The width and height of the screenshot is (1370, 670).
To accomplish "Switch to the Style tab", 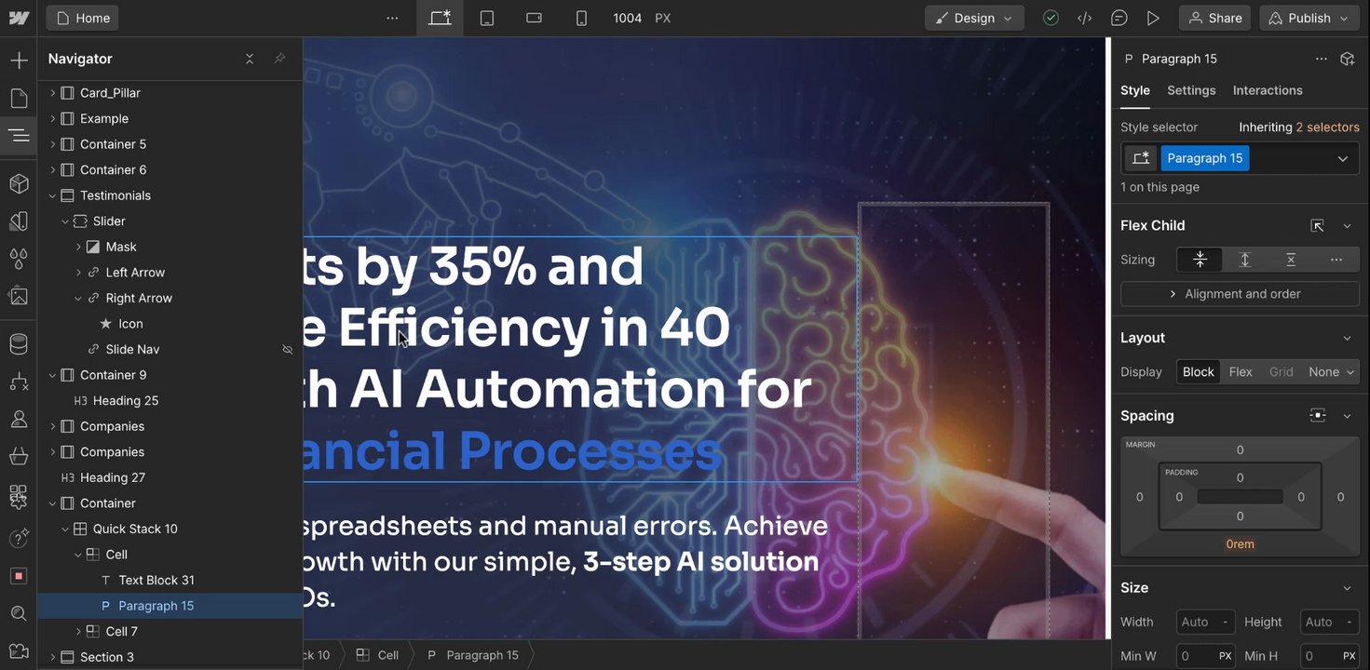I will click(1134, 90).
